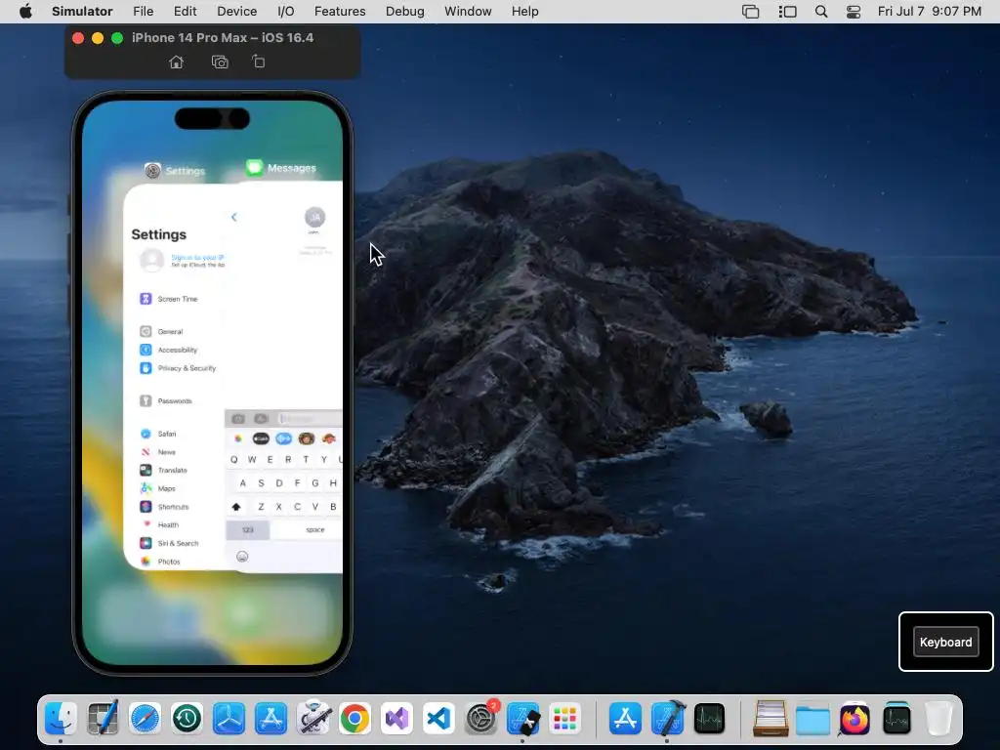The image size is (1000, 750).
Task: Open the Apple menu
Action: pos(25,11)
